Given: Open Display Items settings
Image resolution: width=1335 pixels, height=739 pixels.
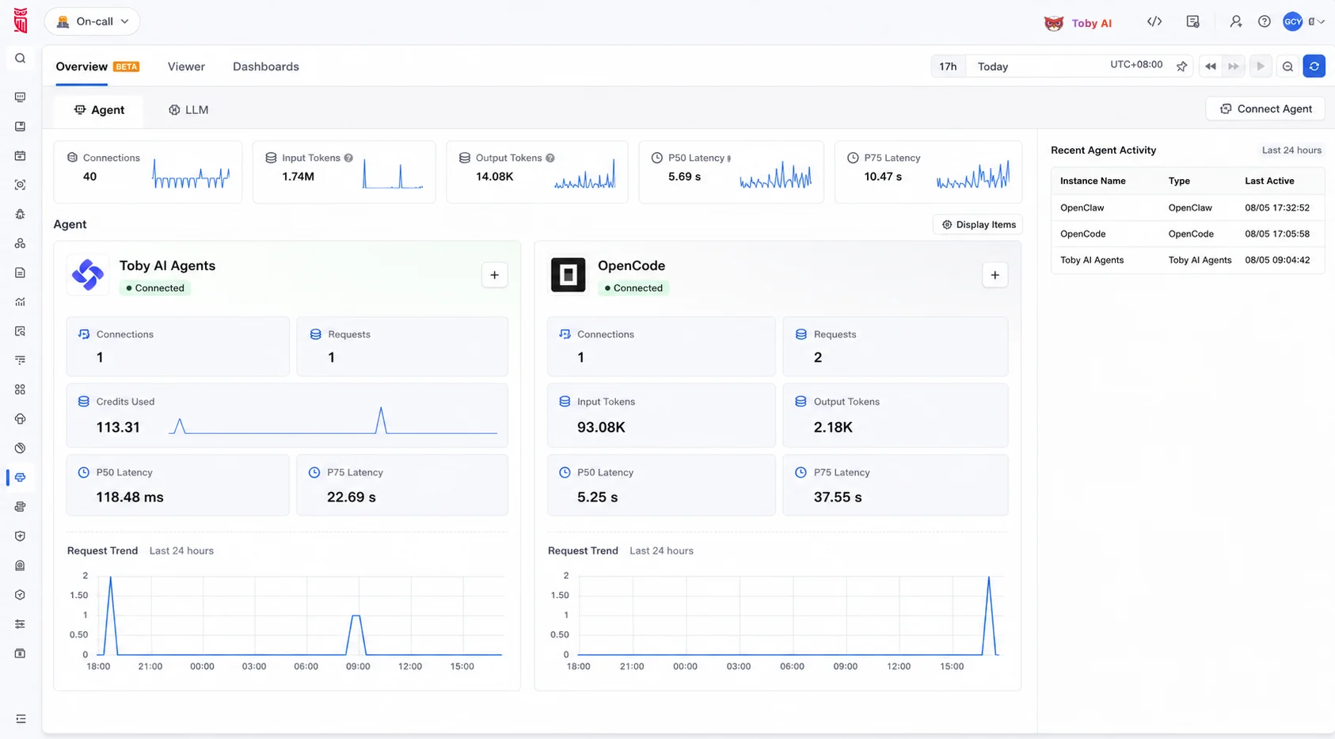Looking at the screenshot, I should click(978, 225).
